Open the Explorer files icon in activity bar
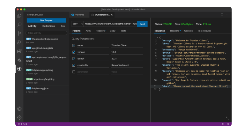Screen dimensions: 245x133 [19, 16]
